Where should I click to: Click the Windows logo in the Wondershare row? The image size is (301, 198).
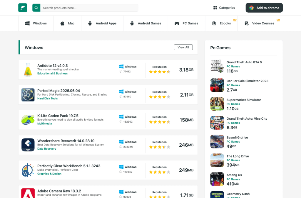pyautogui.click(x=121, y=142)
